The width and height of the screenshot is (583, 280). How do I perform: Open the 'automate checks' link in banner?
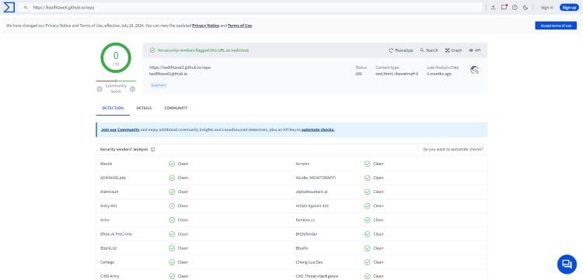click(x=318, y=130)
